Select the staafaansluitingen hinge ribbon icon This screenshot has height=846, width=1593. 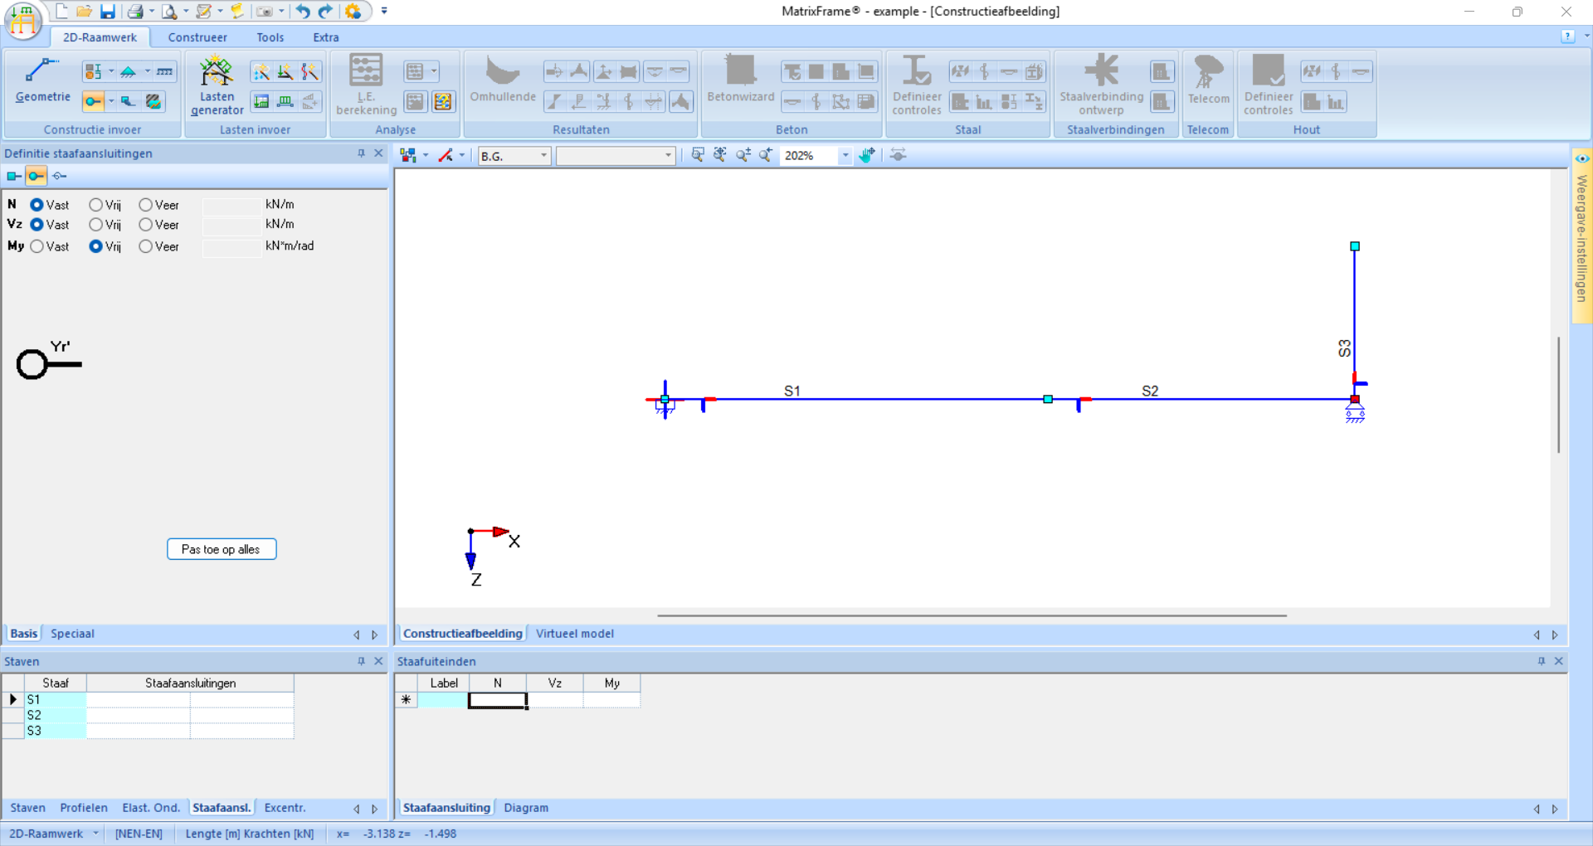point(93,101)
